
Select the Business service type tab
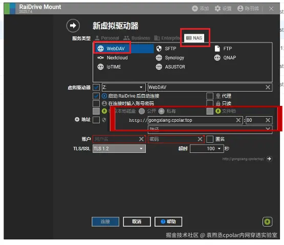click(x=137, y=38)
